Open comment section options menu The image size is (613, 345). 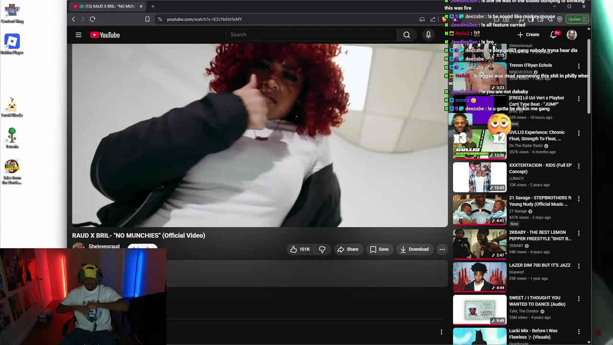[442, 332]
